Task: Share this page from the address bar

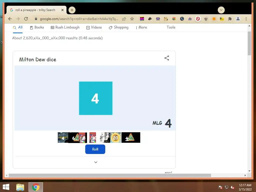Action: (124, 19)
